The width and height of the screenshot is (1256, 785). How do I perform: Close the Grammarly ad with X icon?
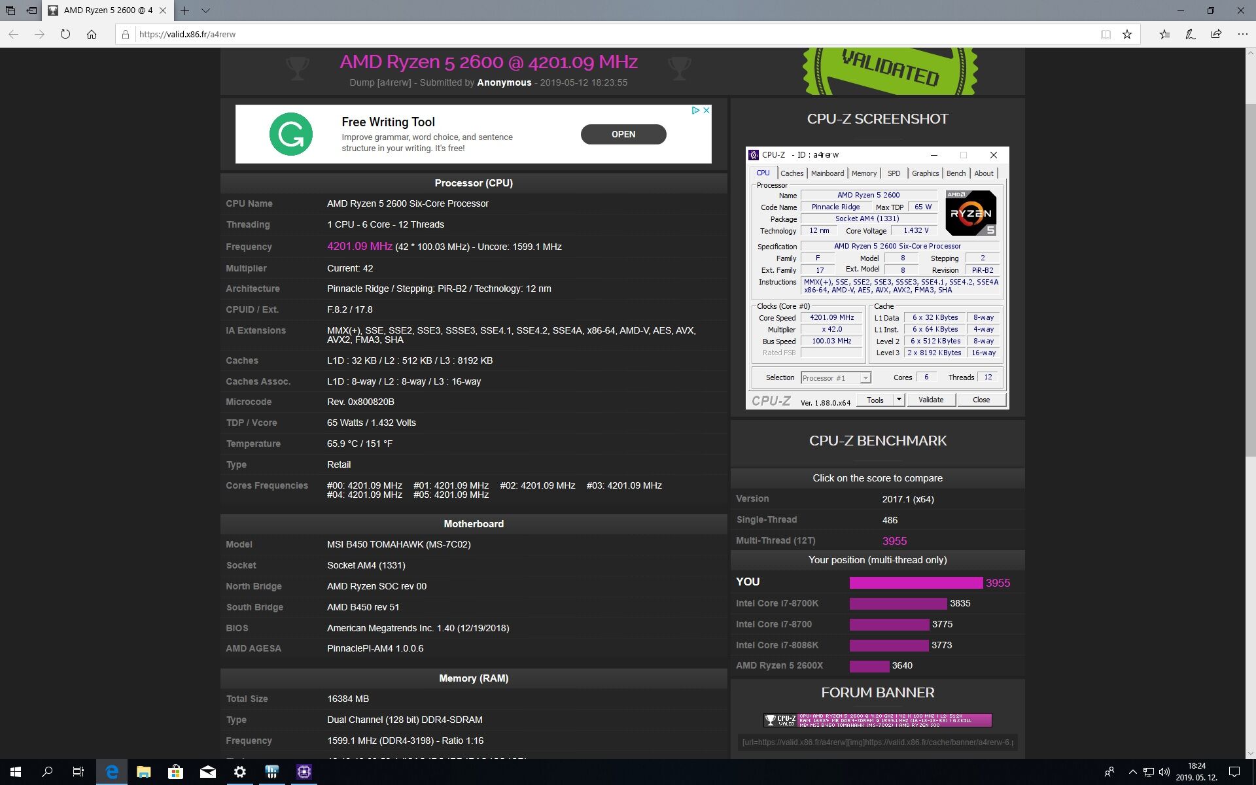[706, 111]
